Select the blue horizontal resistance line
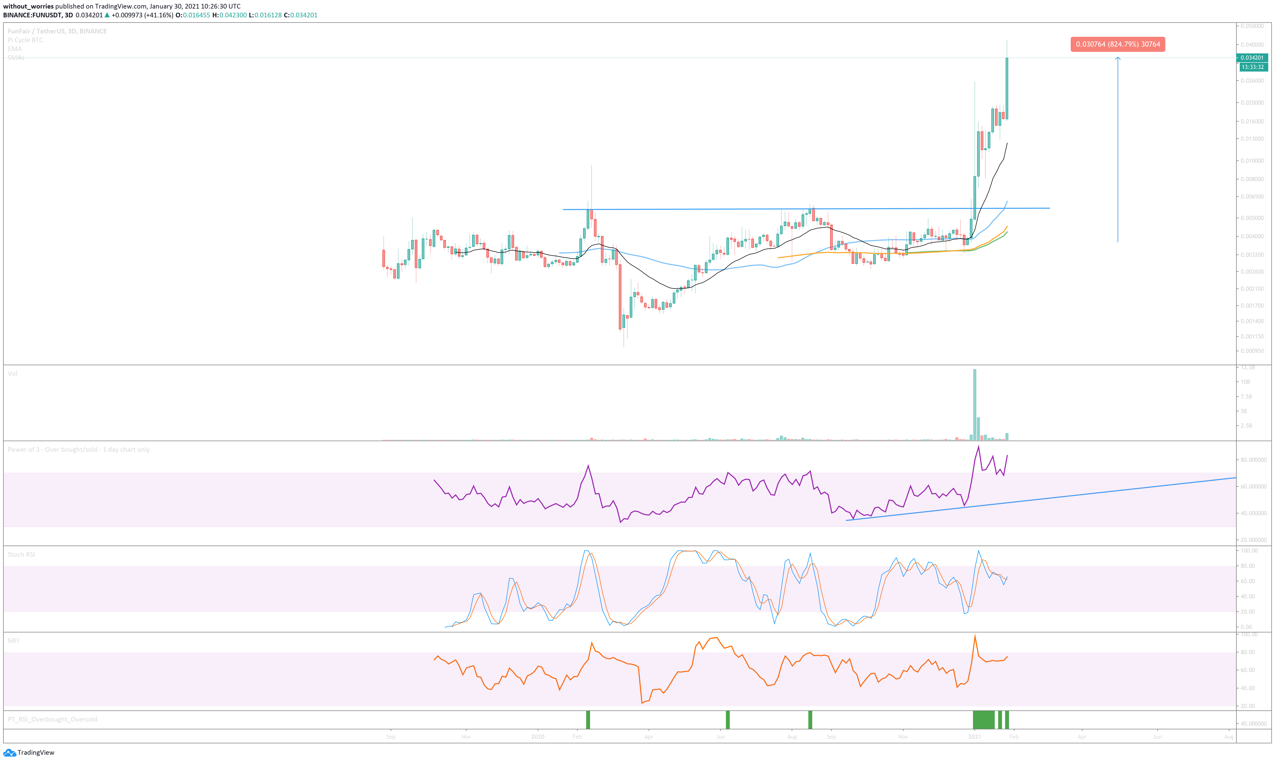 click(806, 209)
